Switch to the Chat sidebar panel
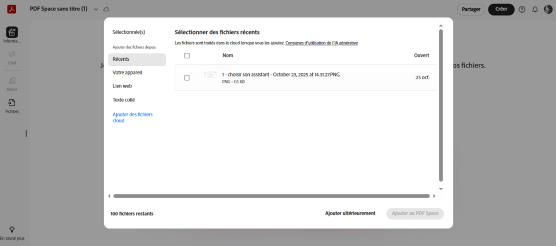The height and width of the screenshot is (246, 556). coord(12,58)
